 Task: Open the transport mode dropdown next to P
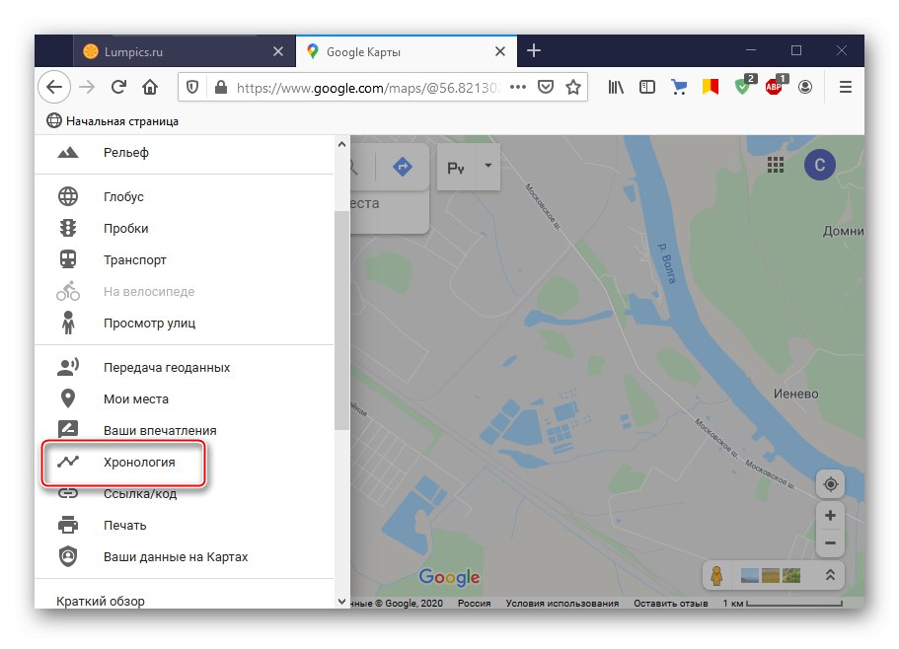487,167
